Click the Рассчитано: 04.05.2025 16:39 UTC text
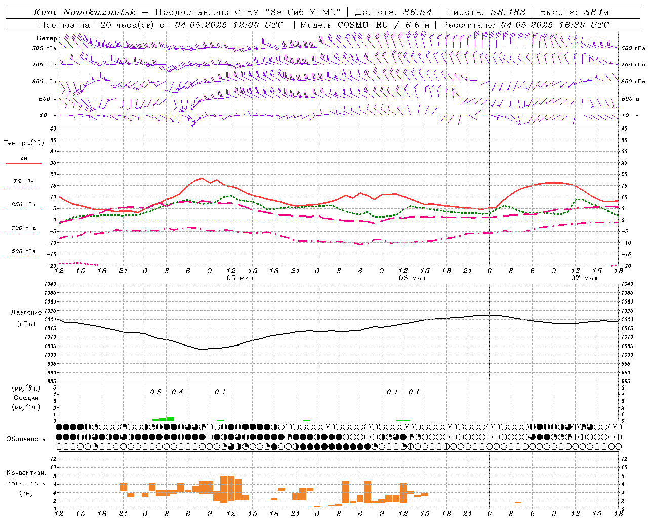 [525, 25]
